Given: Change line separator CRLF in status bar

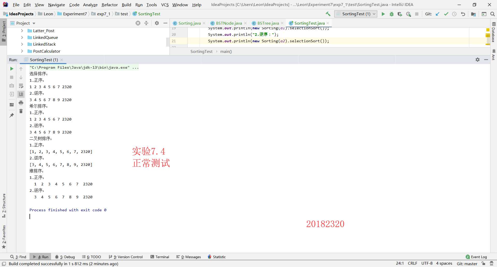Looking at the screenshot, I should click(x=413, y=263).
